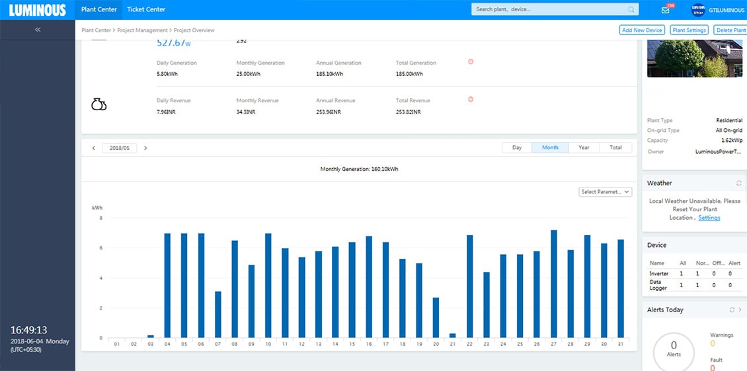
Task: Expand Alerts Today with right chevron
Action: 740,310
